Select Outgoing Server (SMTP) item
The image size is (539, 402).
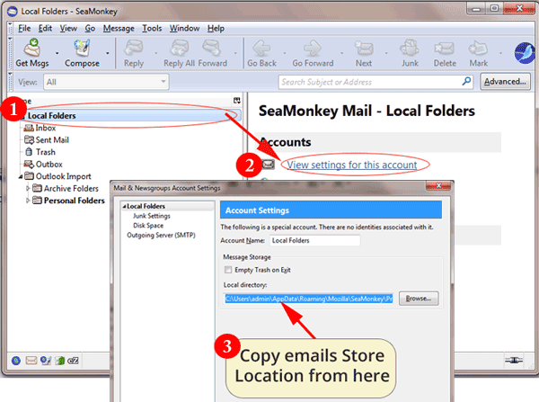[x=161, y=235]
